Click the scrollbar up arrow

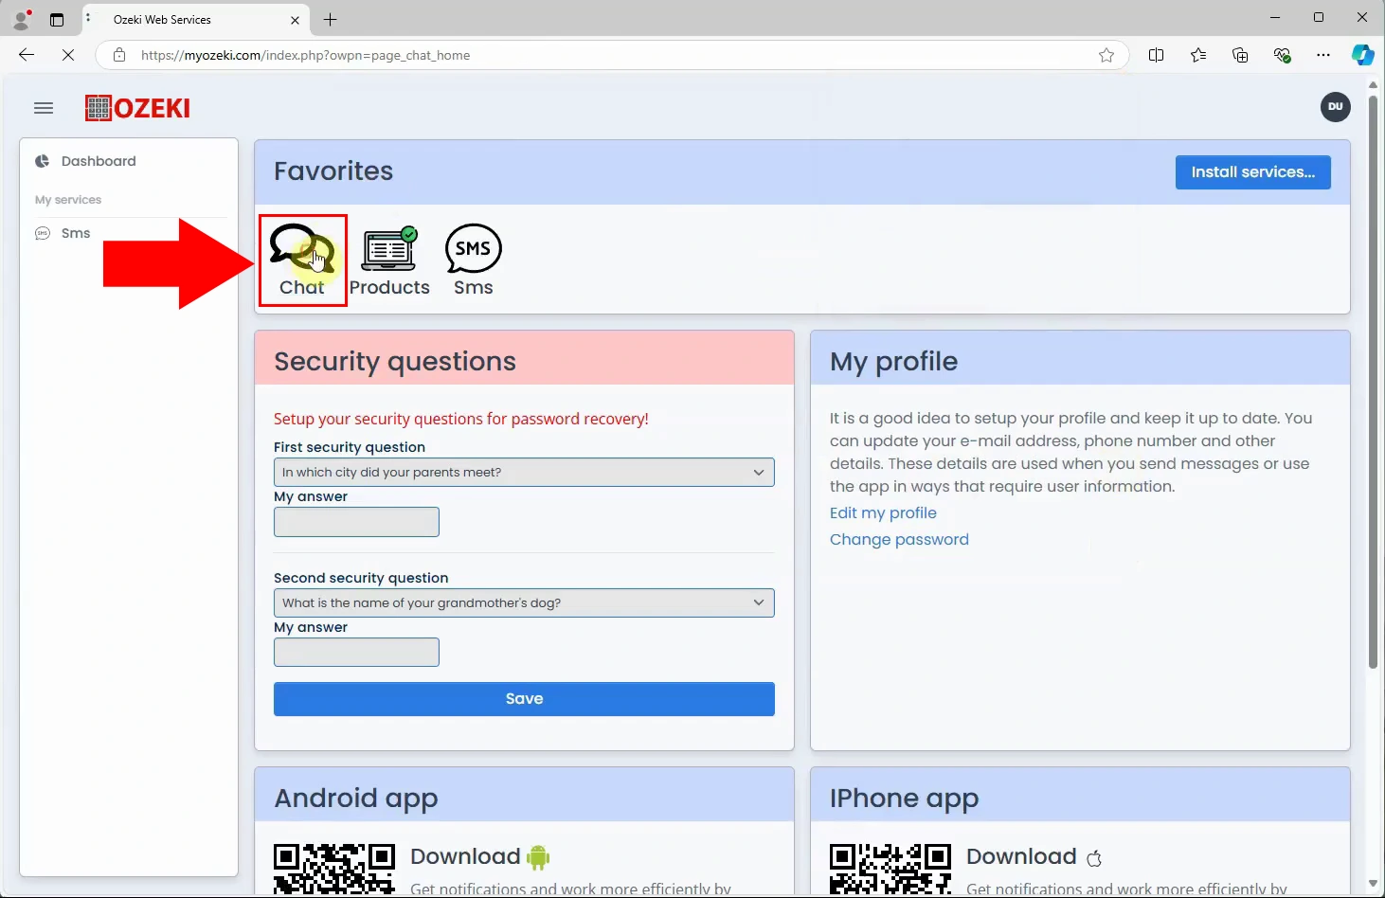coord(1373,84)
